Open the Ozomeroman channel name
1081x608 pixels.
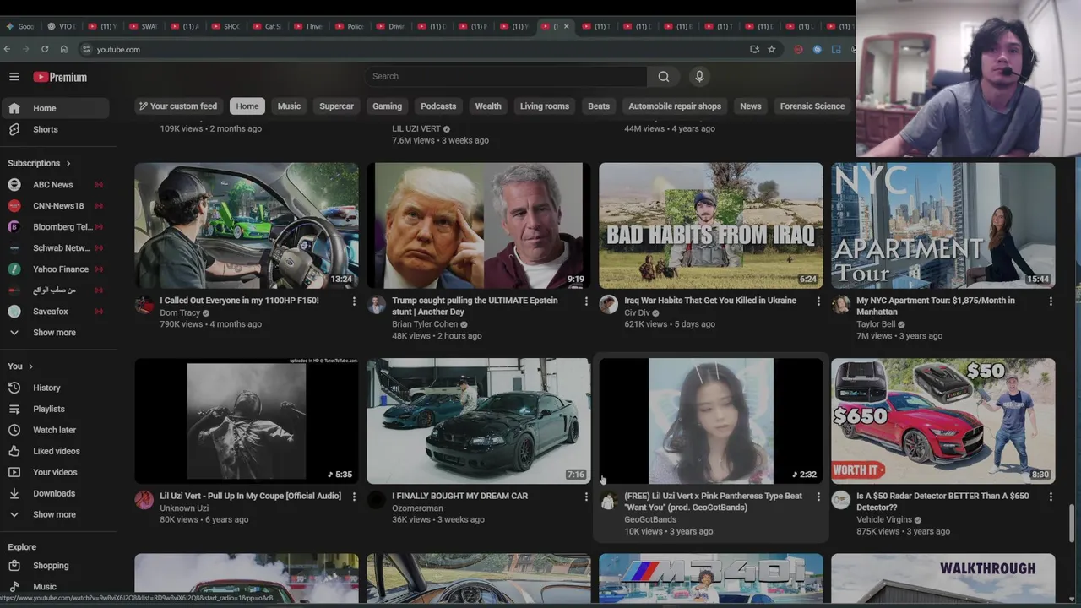tap(417, 508)
